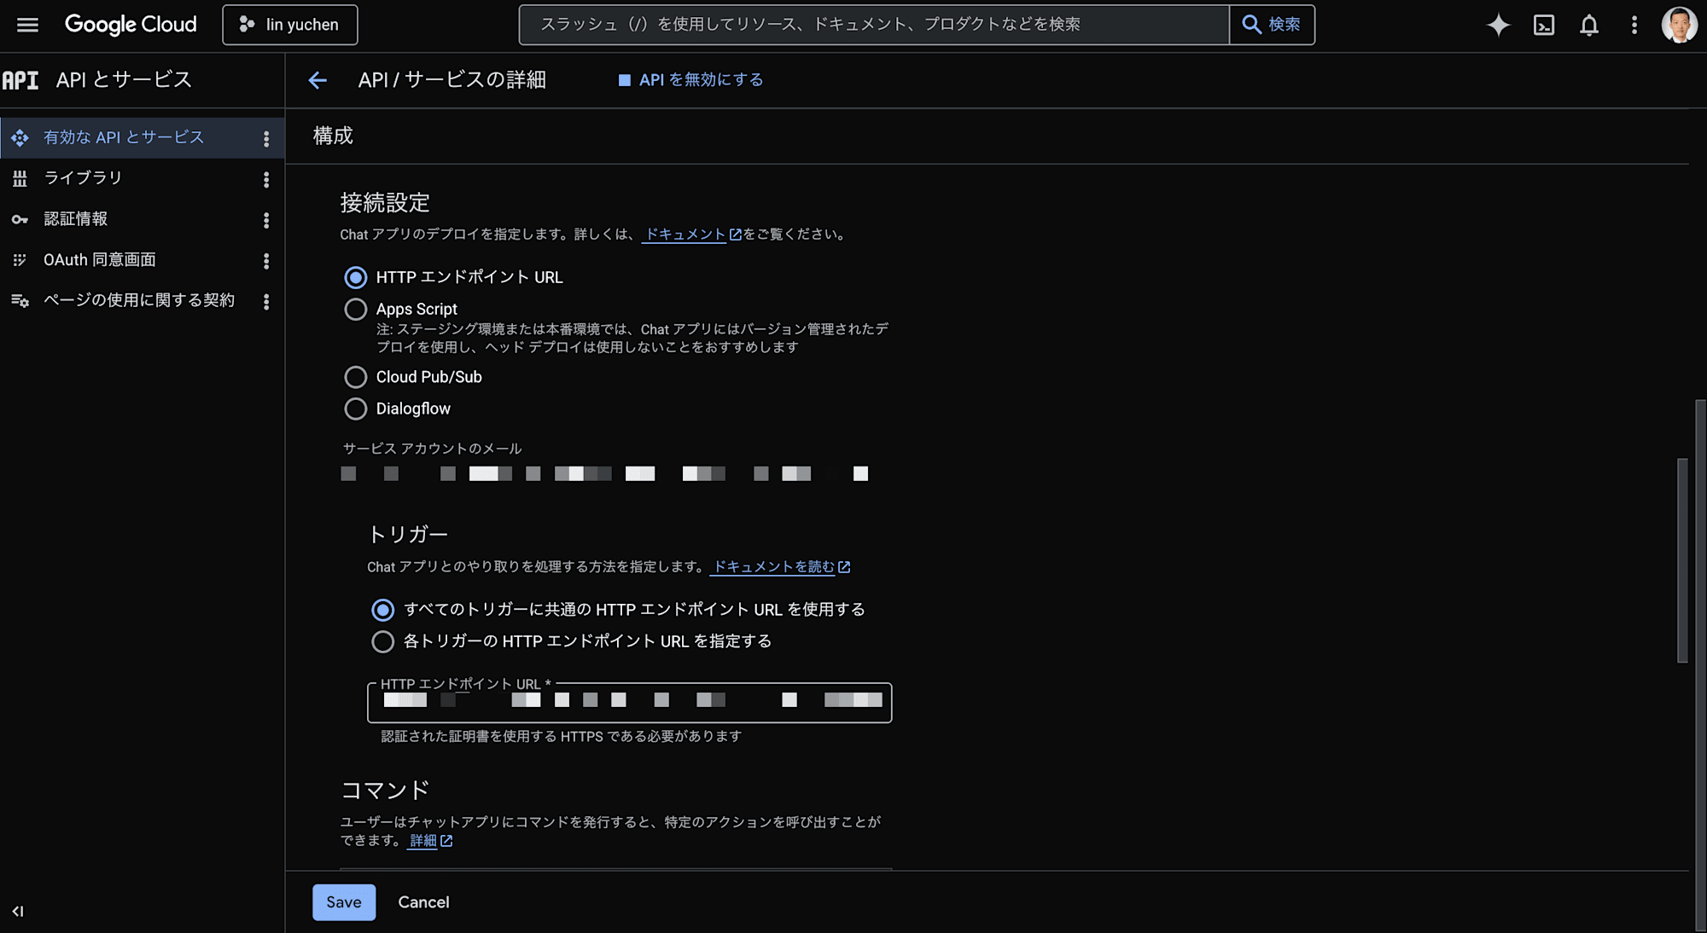
Task: Open three-dot menu beside 有効な API とサービス
Action: coord(266,138)
